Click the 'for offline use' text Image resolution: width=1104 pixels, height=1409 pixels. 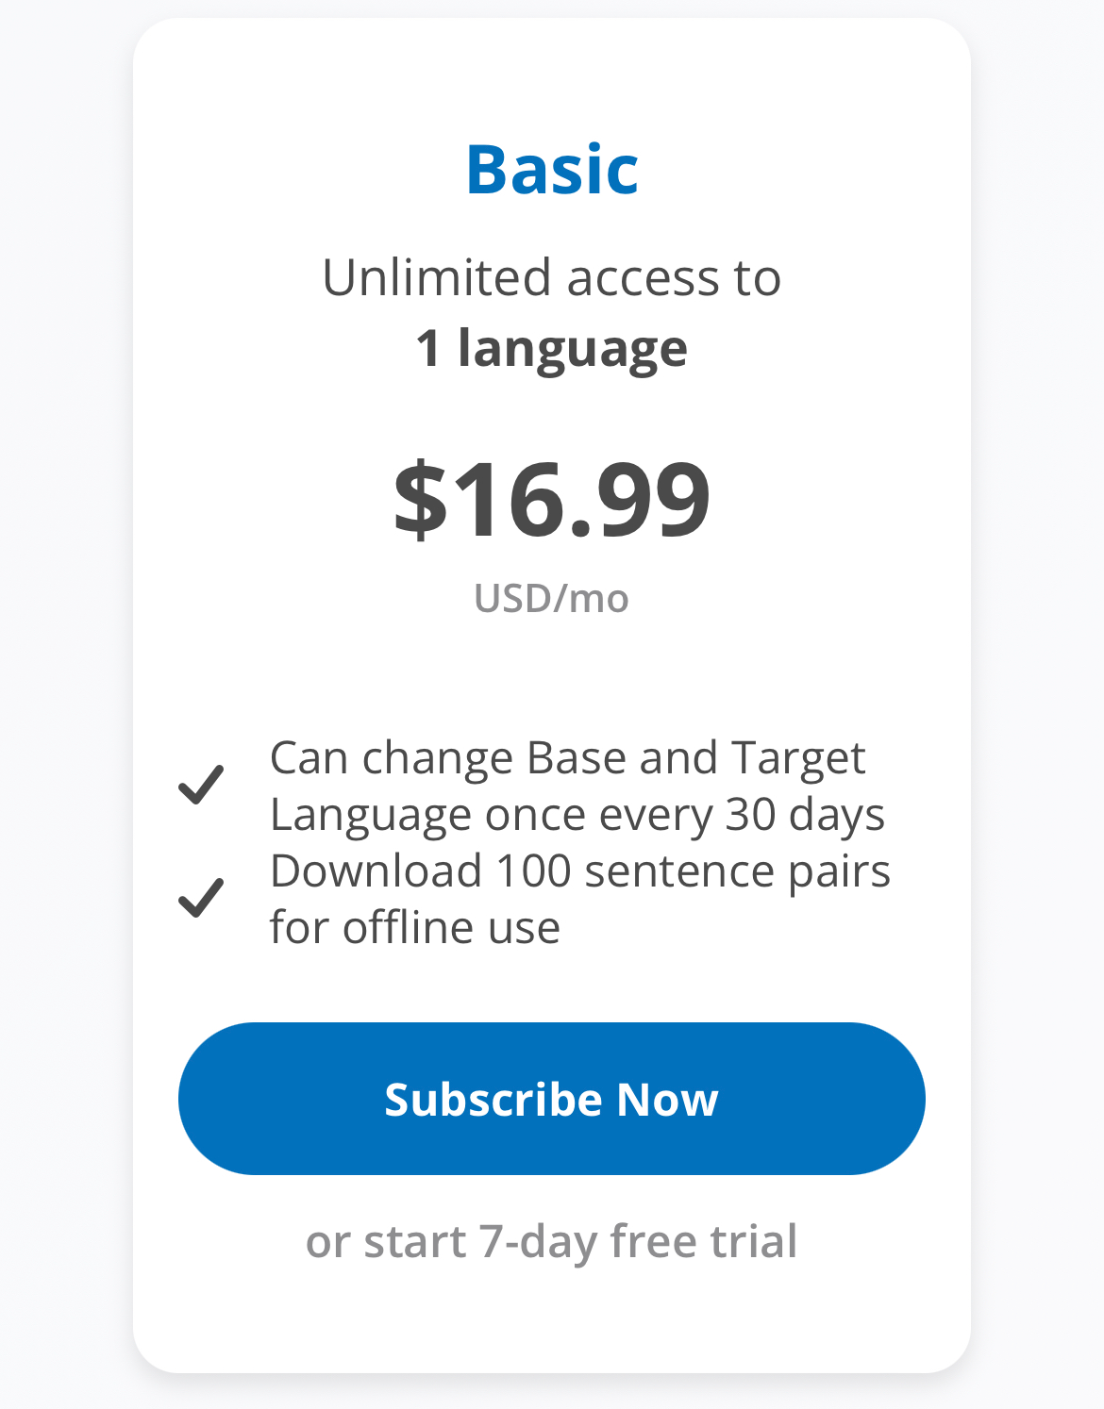415,927
